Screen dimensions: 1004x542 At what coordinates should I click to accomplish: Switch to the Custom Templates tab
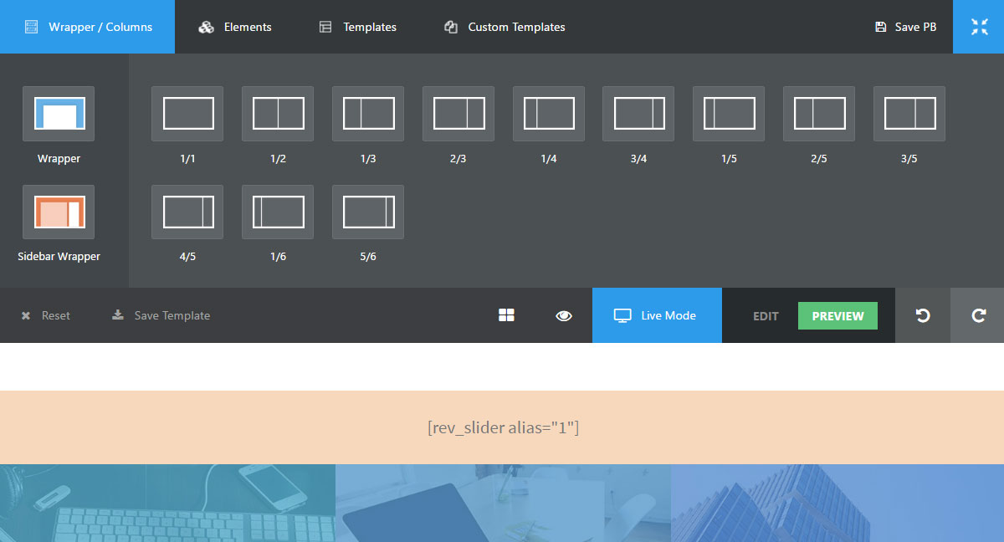[505, 27]
